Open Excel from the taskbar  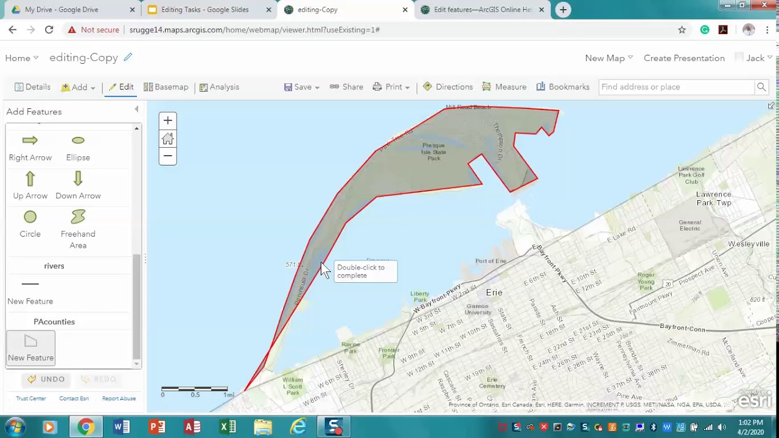tap(228, 427)
